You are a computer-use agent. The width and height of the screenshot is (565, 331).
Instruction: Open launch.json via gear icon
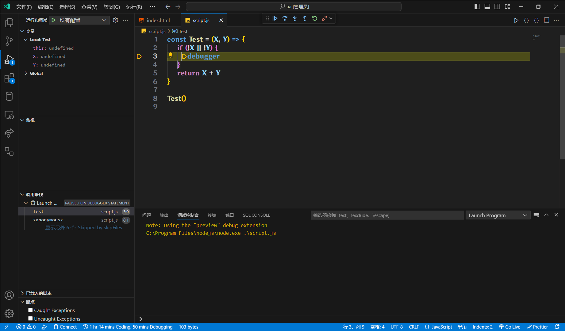pyautogui.click(x=115, y=20)
